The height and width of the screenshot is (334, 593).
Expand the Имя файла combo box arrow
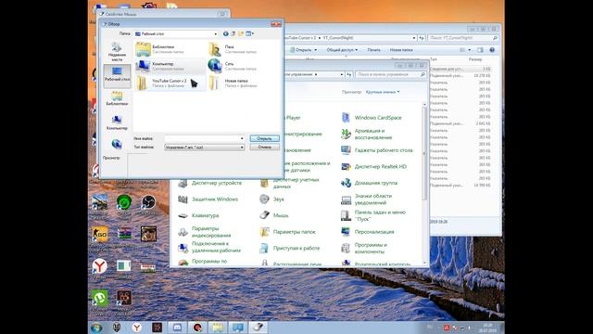(242, 138)
